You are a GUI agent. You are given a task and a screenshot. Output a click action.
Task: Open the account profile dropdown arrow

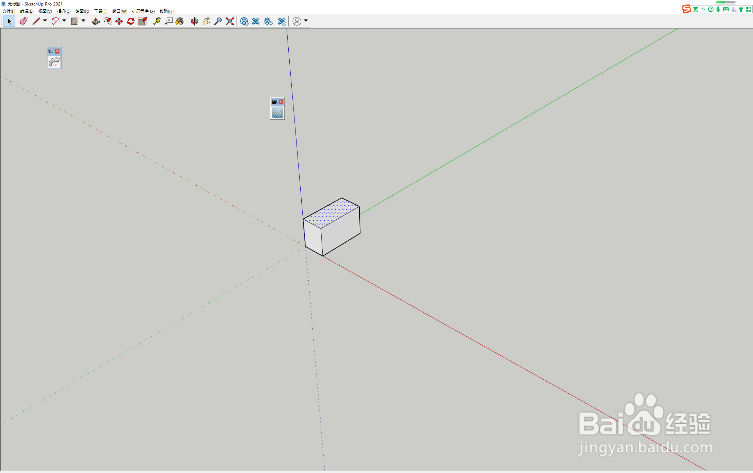click(306, 21)
